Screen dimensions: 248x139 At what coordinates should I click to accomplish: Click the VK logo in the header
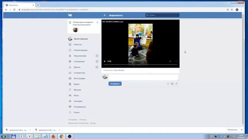coord(70,15)
